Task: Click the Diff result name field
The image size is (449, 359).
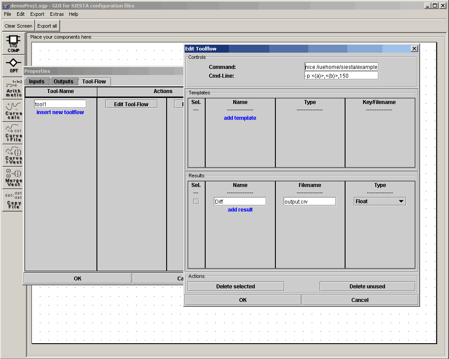Action: click(x=240, y=201)
